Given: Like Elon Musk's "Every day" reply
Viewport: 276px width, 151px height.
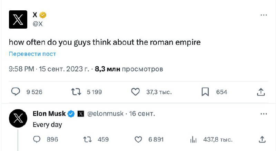Looking at the screenshot, I should (138, 140).
